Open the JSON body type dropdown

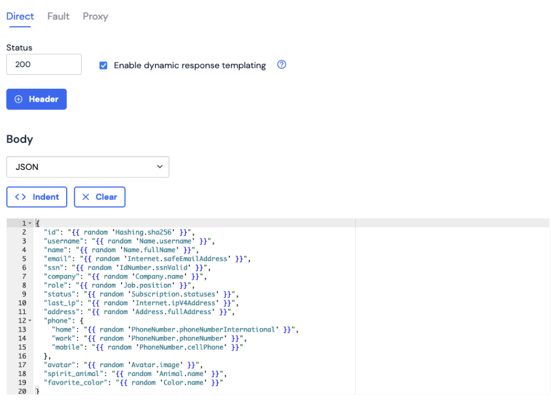click(x=88, y=167)
